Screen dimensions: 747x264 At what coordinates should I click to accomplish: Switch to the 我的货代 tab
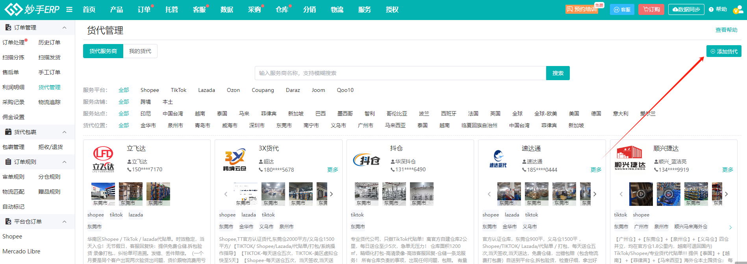[x=140, y=51]
